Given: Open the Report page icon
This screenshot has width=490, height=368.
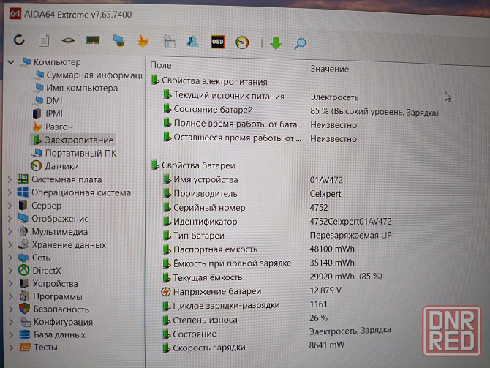Looking at the screenshot, I should click(44, 40).
